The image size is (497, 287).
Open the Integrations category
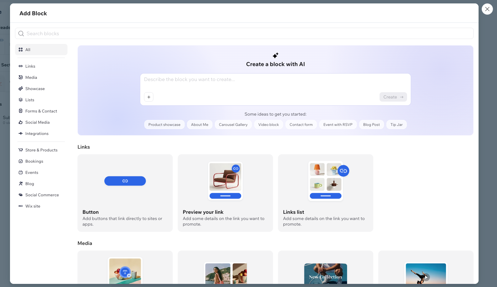[41, 133]
